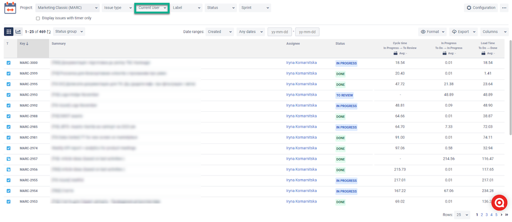Open the Any dates dropdown
The width and height of the screenshot is (512, 222).
point(251,32)
